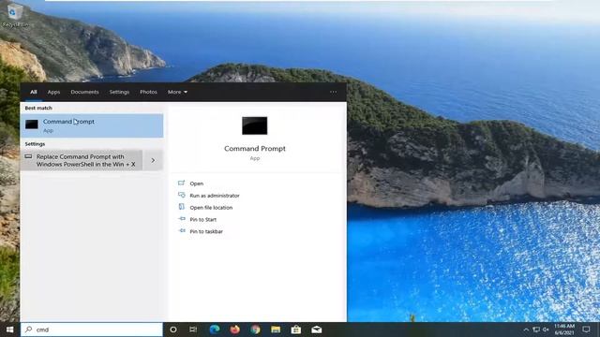Switch to the Settings search tab

[119, 92]
